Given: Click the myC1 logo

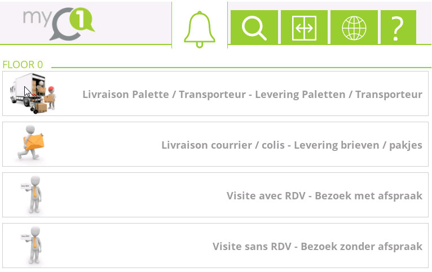Looking at the screenshot, I should tap(59, 24).
